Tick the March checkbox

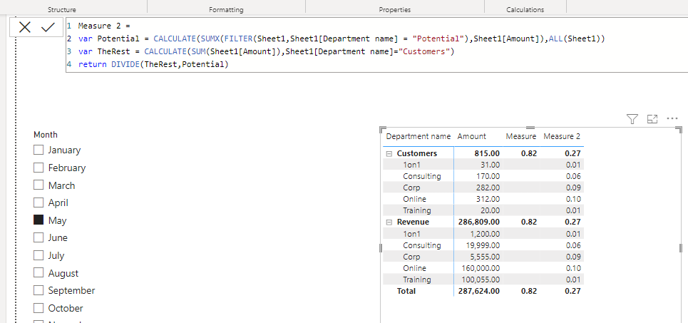click(x=38, y=185)
